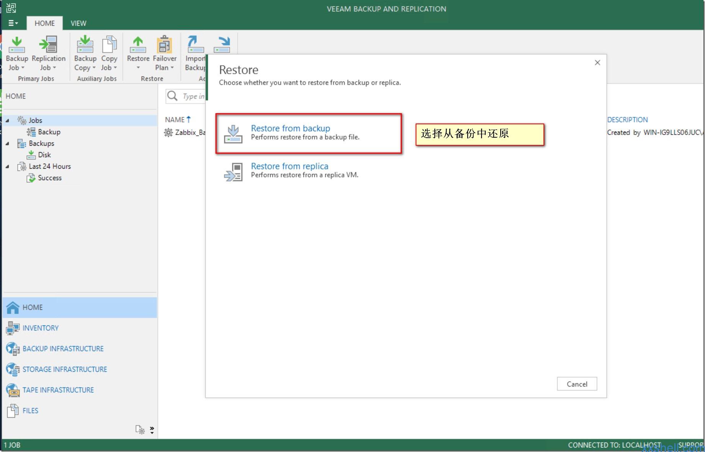The height and width of the screenshot is (452, 705).
Task: Open the Backup Job ribbon icon
Action: tap(17, 45)
